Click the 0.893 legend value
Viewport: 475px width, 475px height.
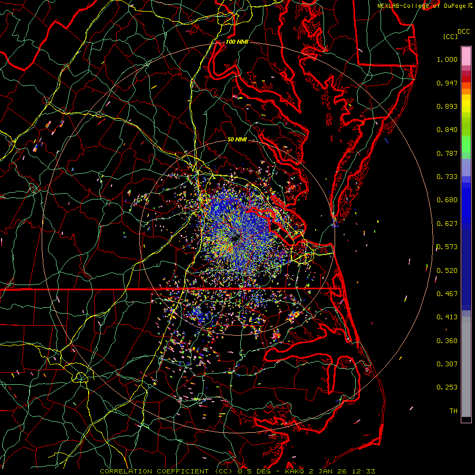coord(447,106)
